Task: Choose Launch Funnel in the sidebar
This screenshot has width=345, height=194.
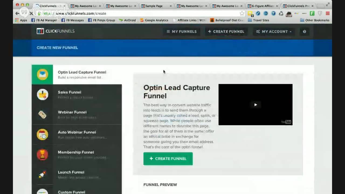Action: click(77, 174)
